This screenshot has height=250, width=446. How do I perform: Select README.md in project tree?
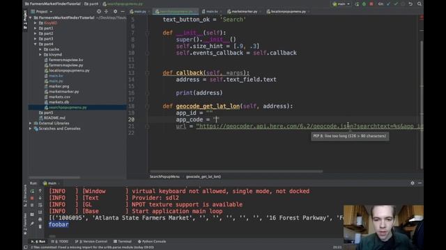click(x=54, y=118)
